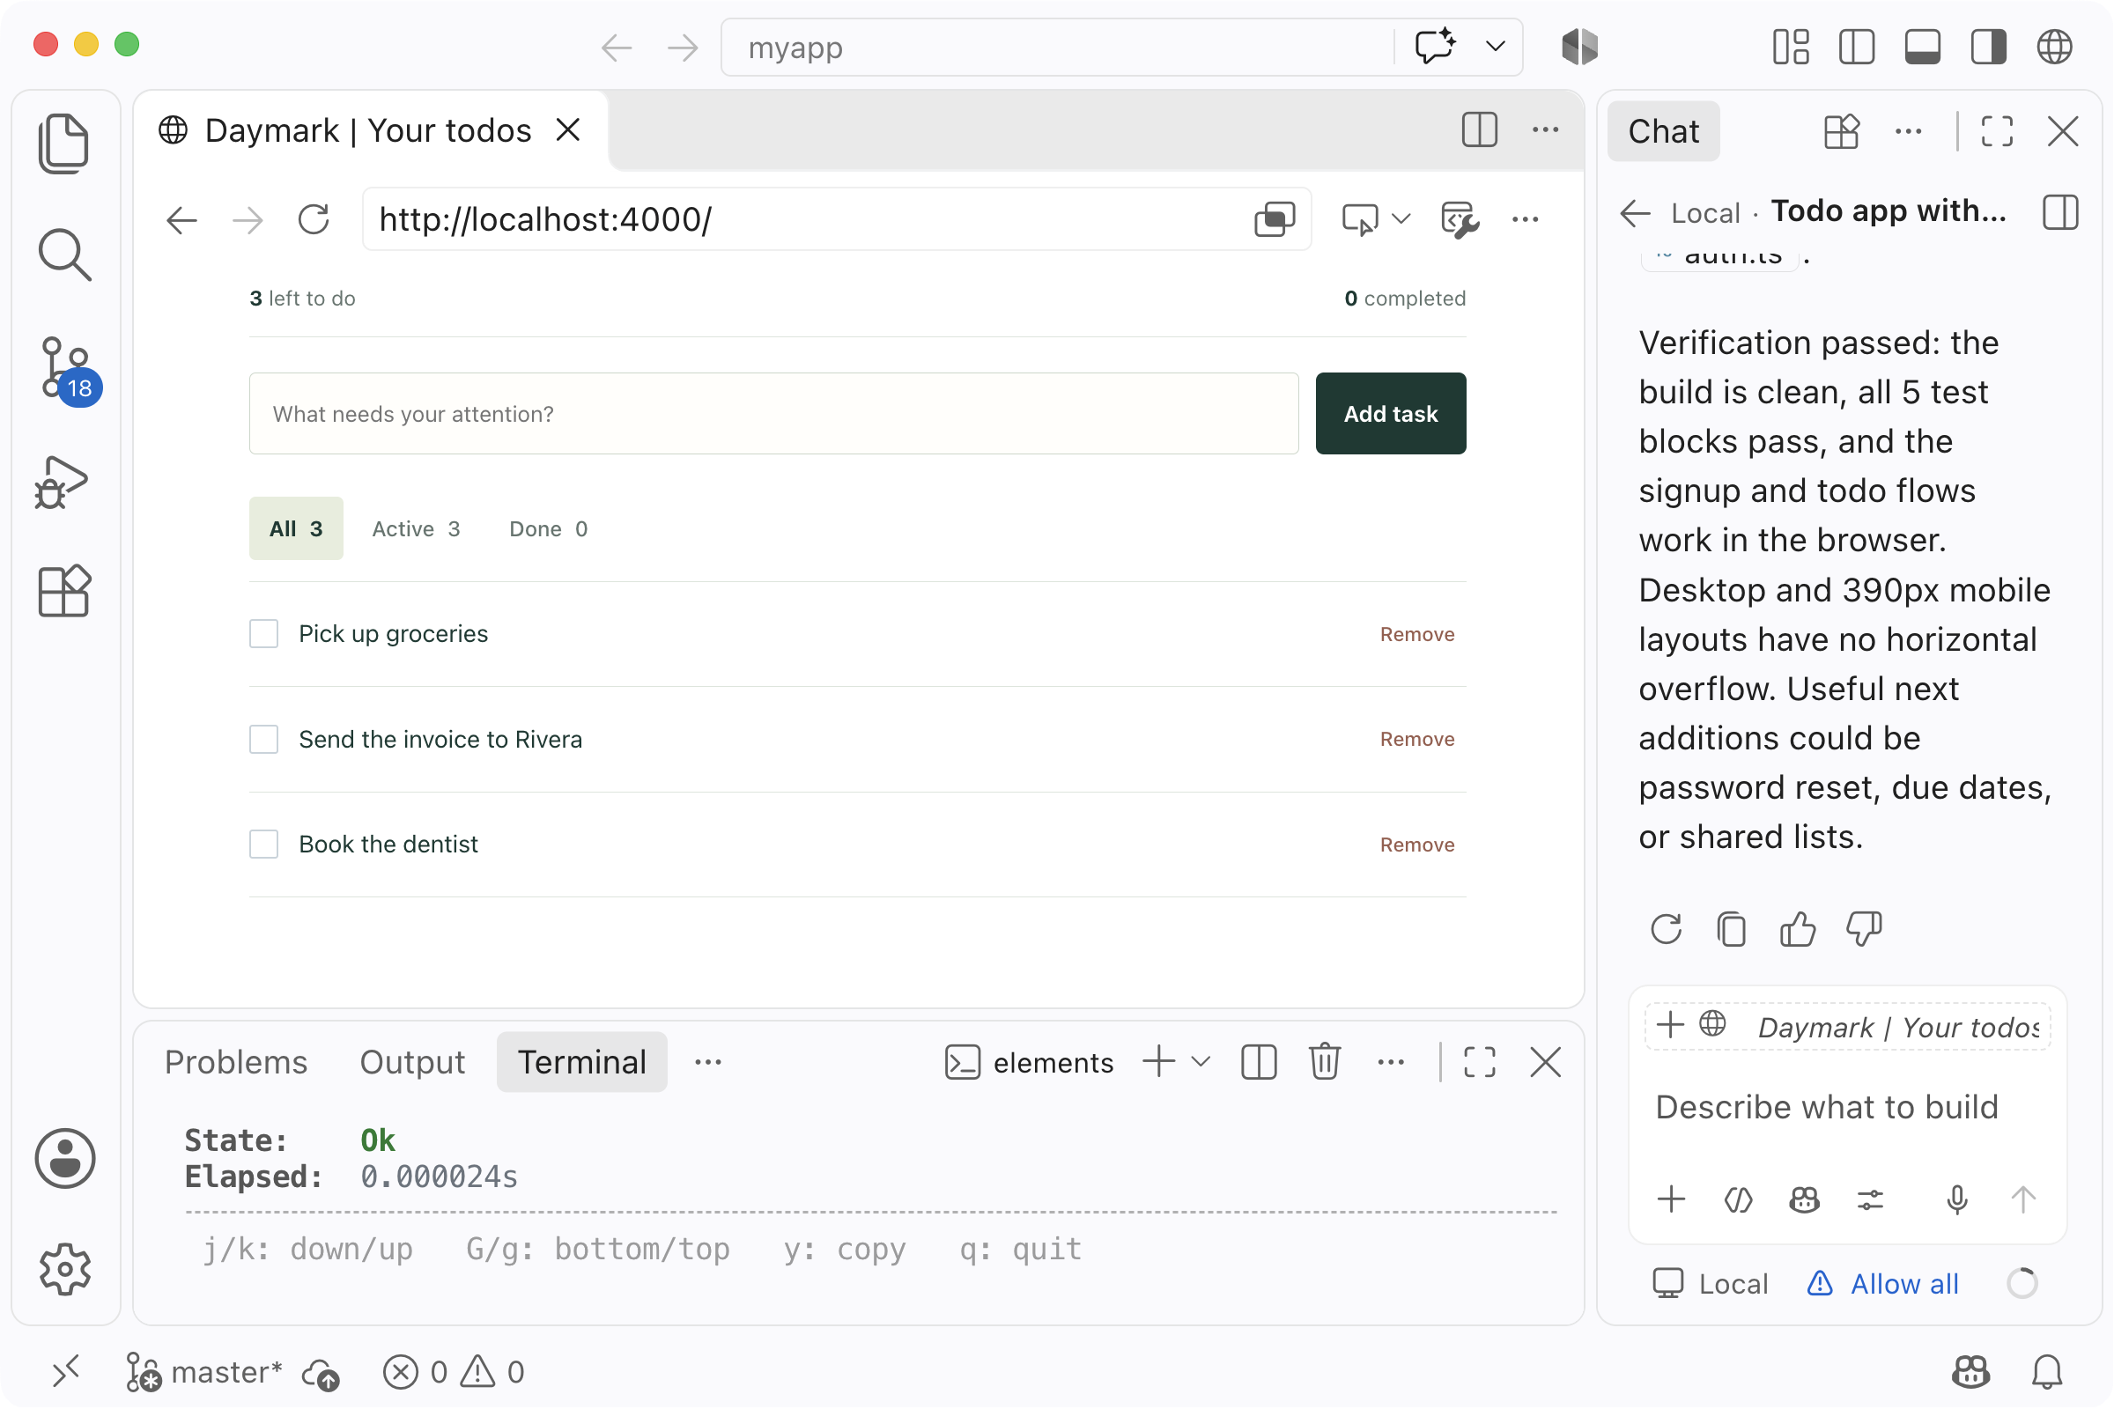
Task: Expand element selector dropdown chevron
Action: (x=1401, y=219)
